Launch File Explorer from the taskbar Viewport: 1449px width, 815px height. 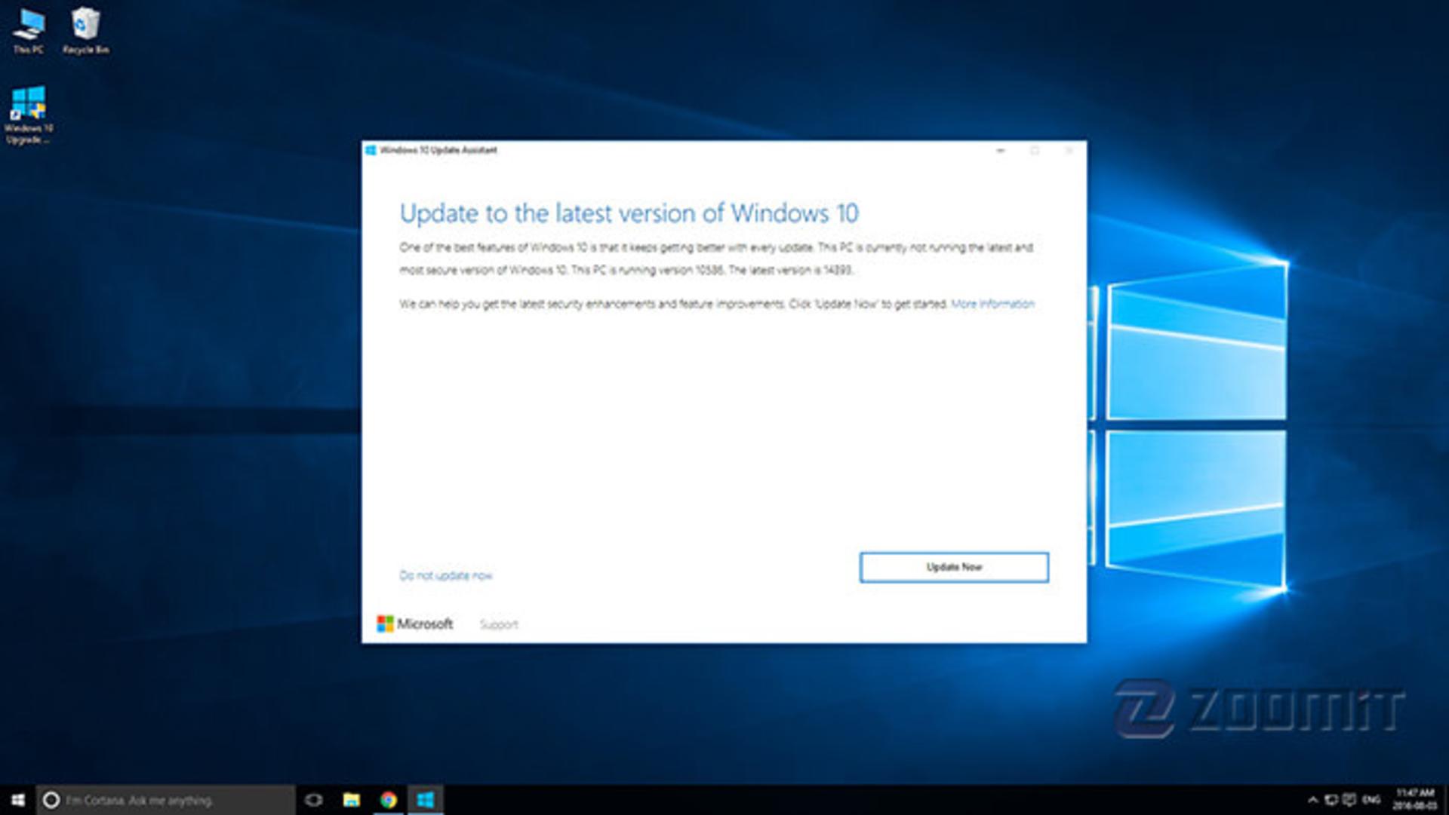click(x=352, y=800)
